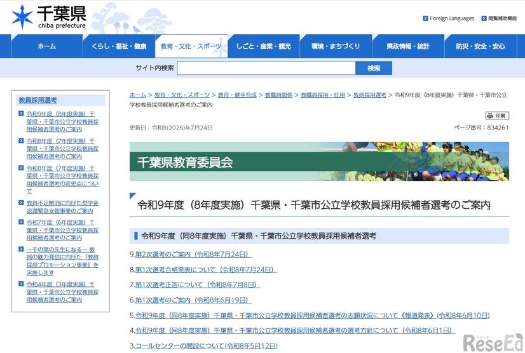Open Foreign Languages link
This screenshot has width=525, height=353.
[x=452, y=18]
